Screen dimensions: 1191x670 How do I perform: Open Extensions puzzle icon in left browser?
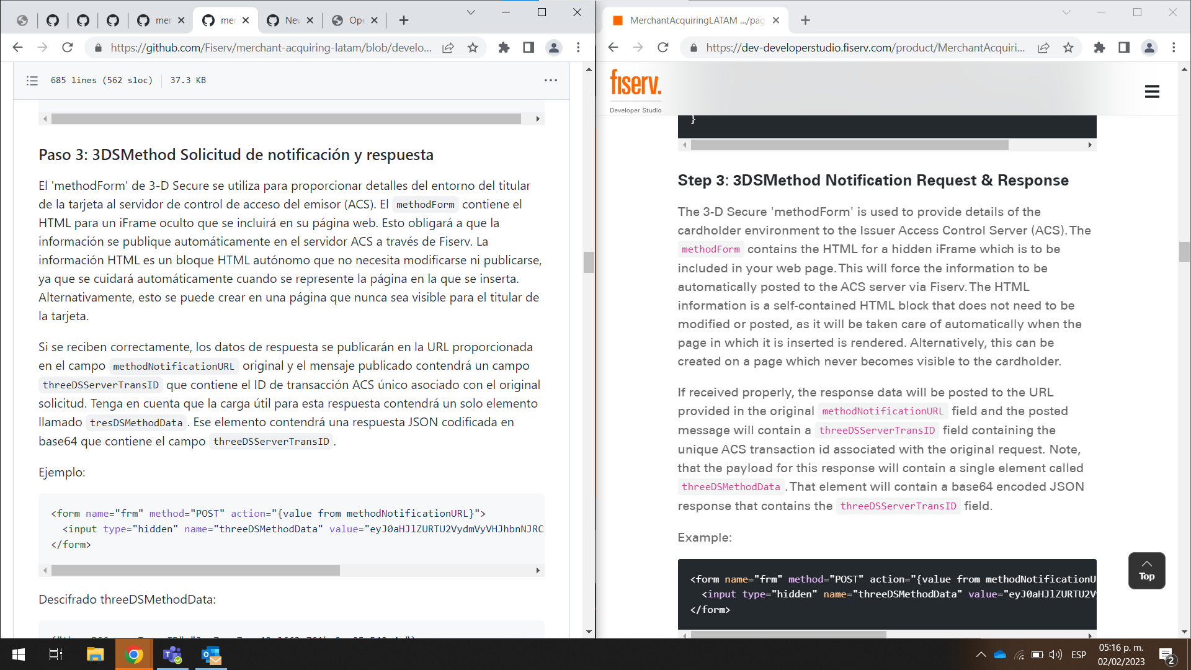(x=504, y=48)
